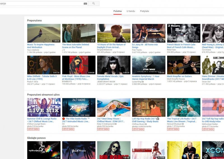224x159 pixels.
Task: Visit the Chillout Lounge Music channel
Action: pos(36,124)
